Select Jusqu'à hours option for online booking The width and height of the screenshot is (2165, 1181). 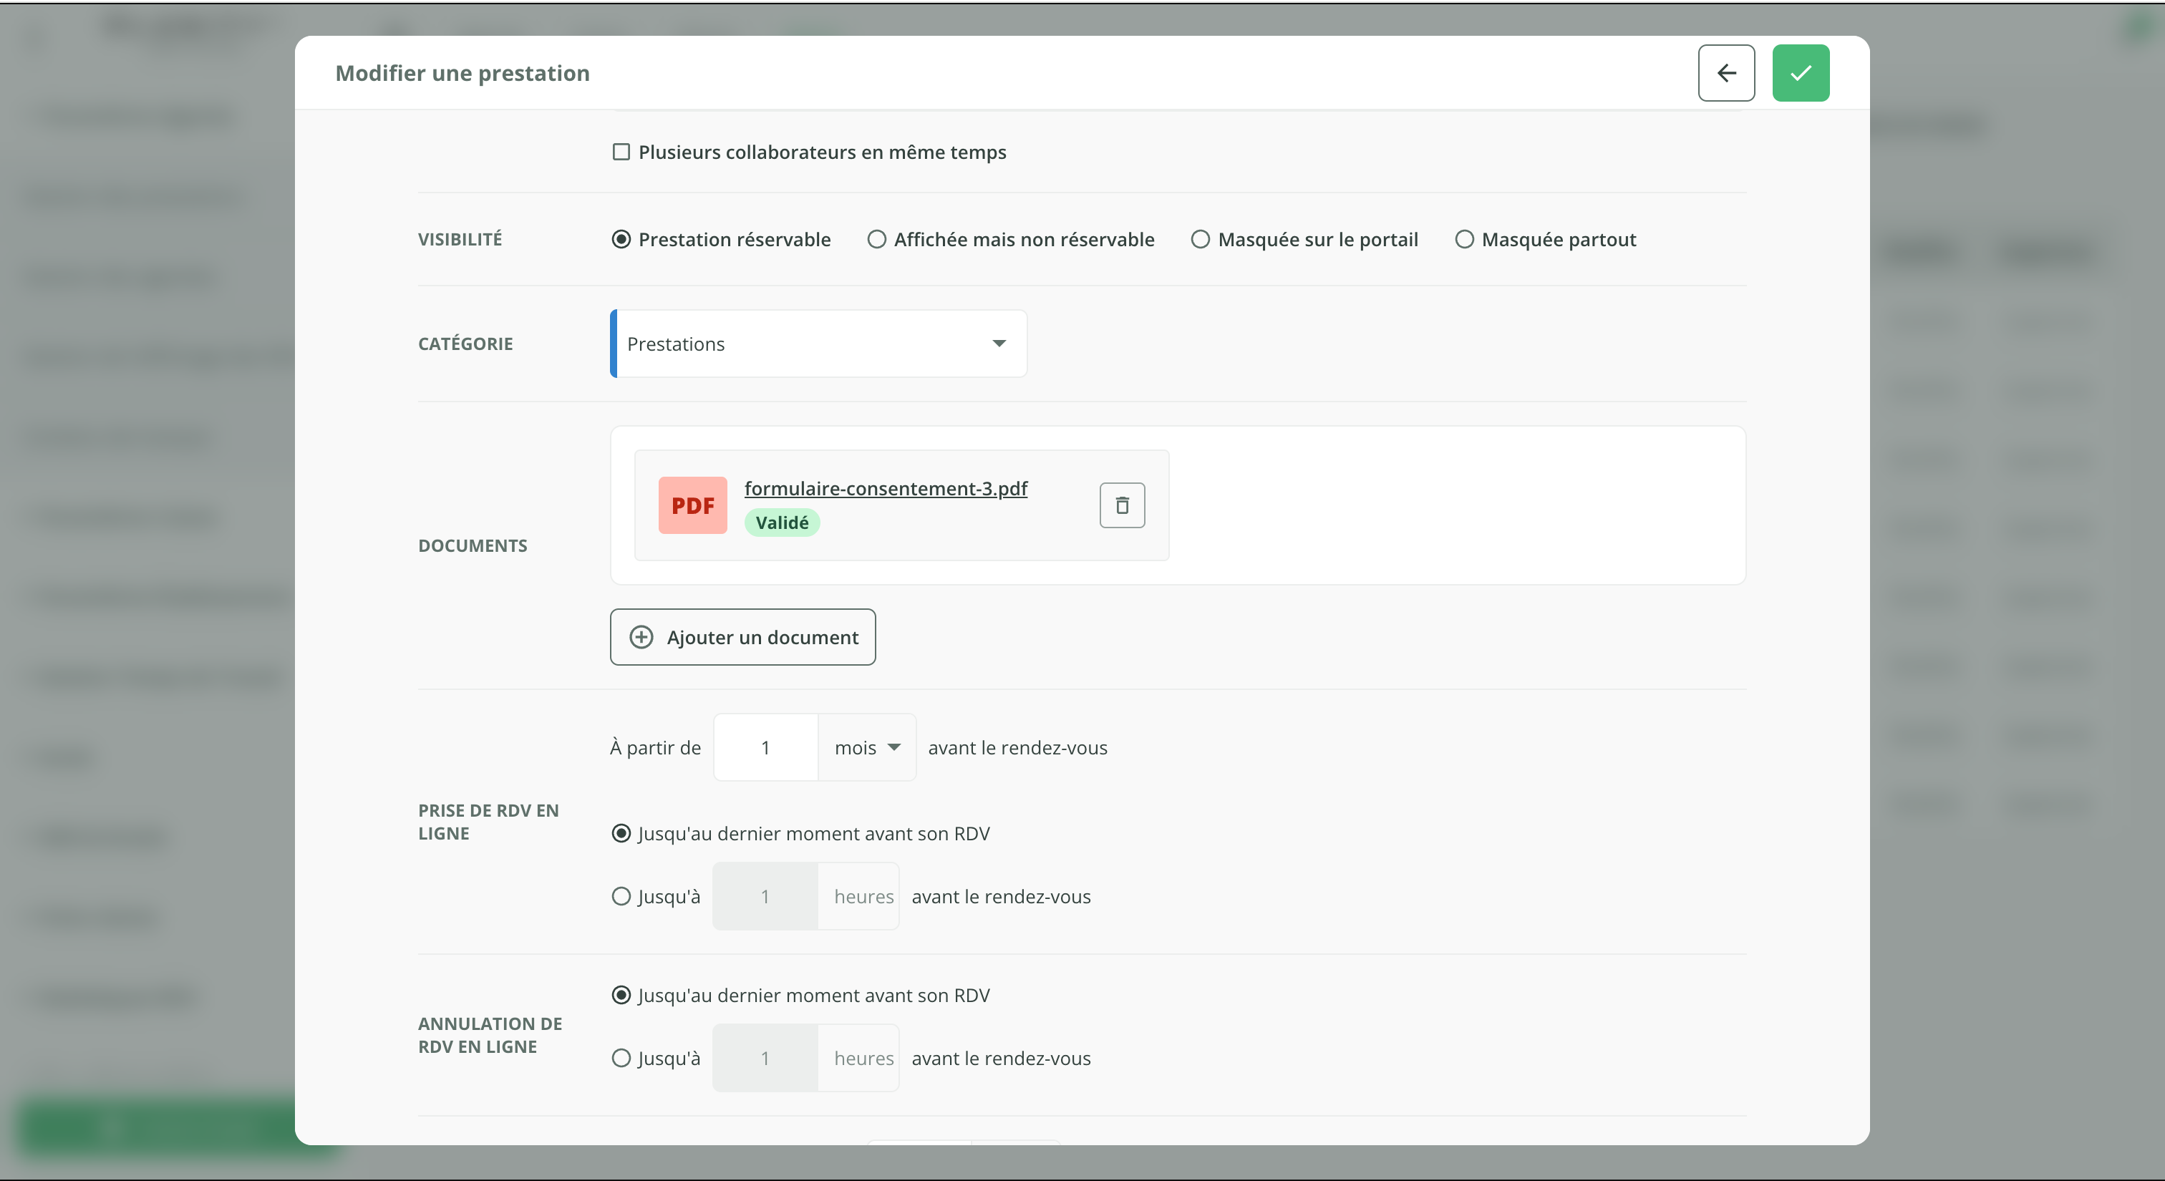pos(621,896)
